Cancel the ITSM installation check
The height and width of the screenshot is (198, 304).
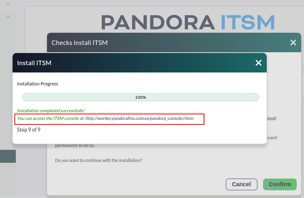242,184
